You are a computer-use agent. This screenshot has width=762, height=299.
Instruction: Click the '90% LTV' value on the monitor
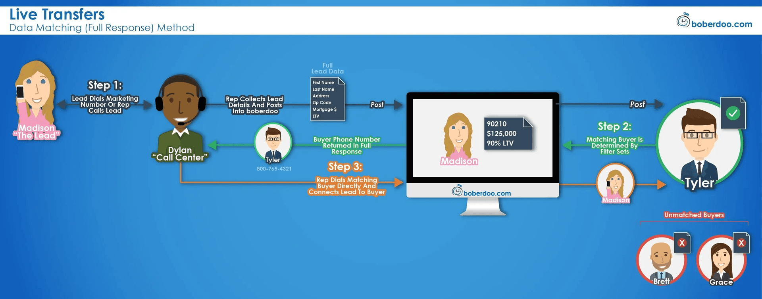pos(500,143)
